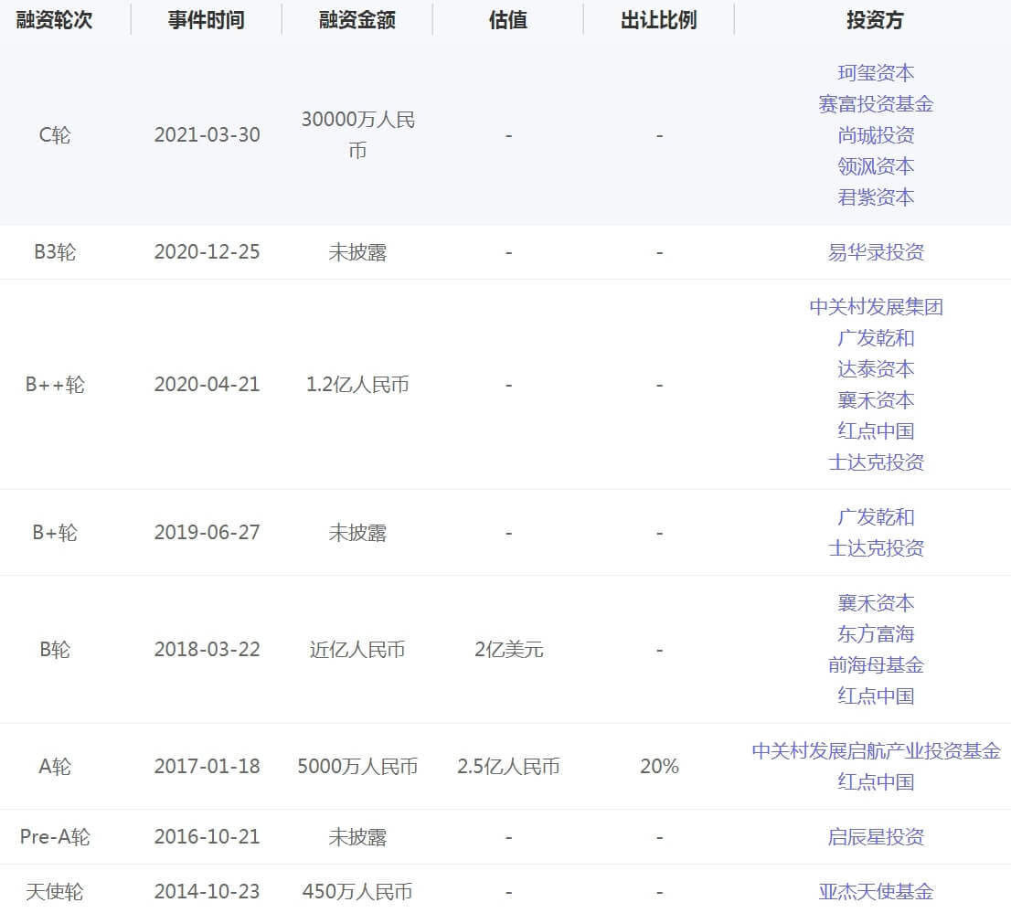The height and width of the screenshot is (913, 1011).
Task: Select the 450万人民币 amount cell
Action: click(x=357, y=892)
